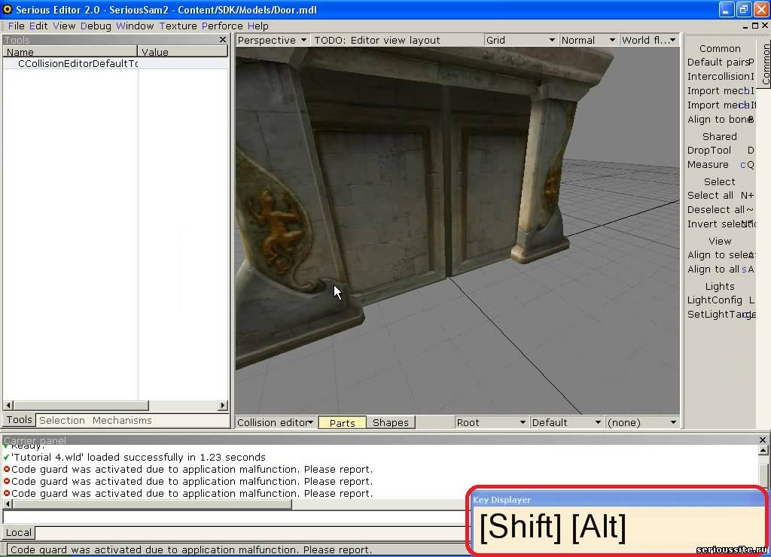Click inside the 3D door viewport
The width and height of the screenshot is (771, 557).
click(x=457, y=230)
